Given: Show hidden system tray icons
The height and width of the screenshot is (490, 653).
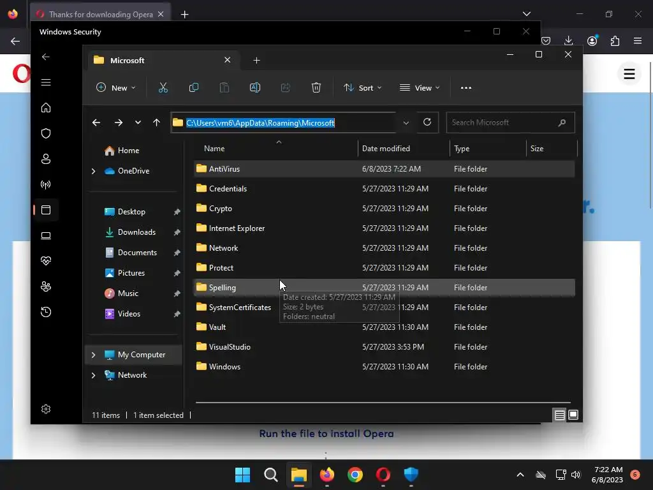Looking at the screenshot, I should click(x=520, y=475).
